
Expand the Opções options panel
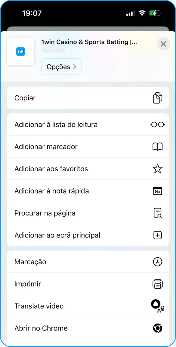pyautogui.click(x=61, y=66)
